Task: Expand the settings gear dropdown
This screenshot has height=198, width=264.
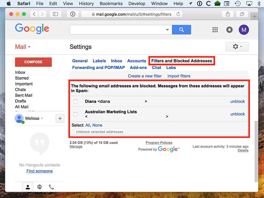Action: point(237,47)
